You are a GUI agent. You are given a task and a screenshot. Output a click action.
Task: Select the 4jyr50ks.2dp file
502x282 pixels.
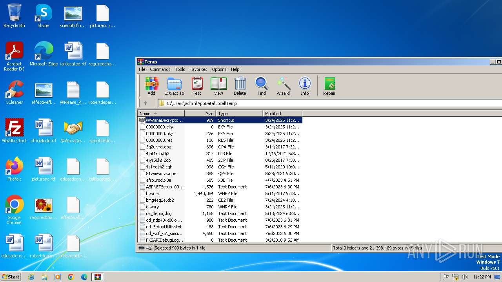[220, 160]
